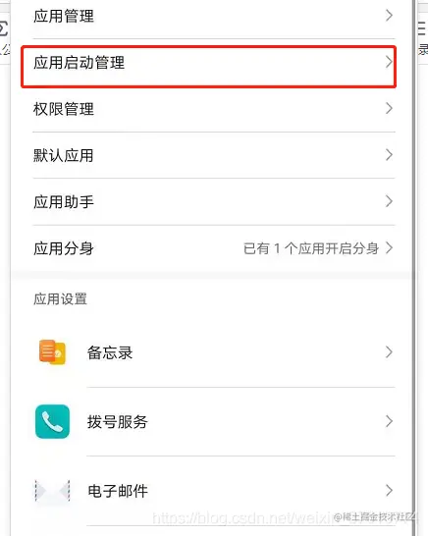This screenshot has width=428, height=536.
Task: Open 默认应用 settings
Action: (214, 155)
